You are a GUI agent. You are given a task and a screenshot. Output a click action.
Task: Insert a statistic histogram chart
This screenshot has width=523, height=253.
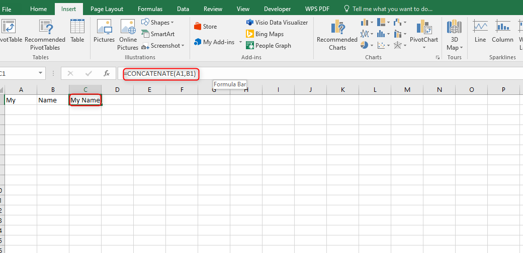(x=381, y=34)
